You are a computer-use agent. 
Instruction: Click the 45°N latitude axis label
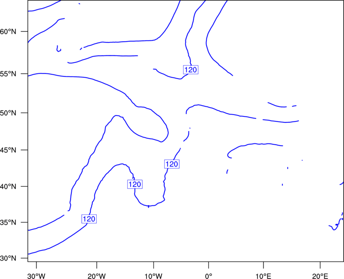[x=8, y=150]
